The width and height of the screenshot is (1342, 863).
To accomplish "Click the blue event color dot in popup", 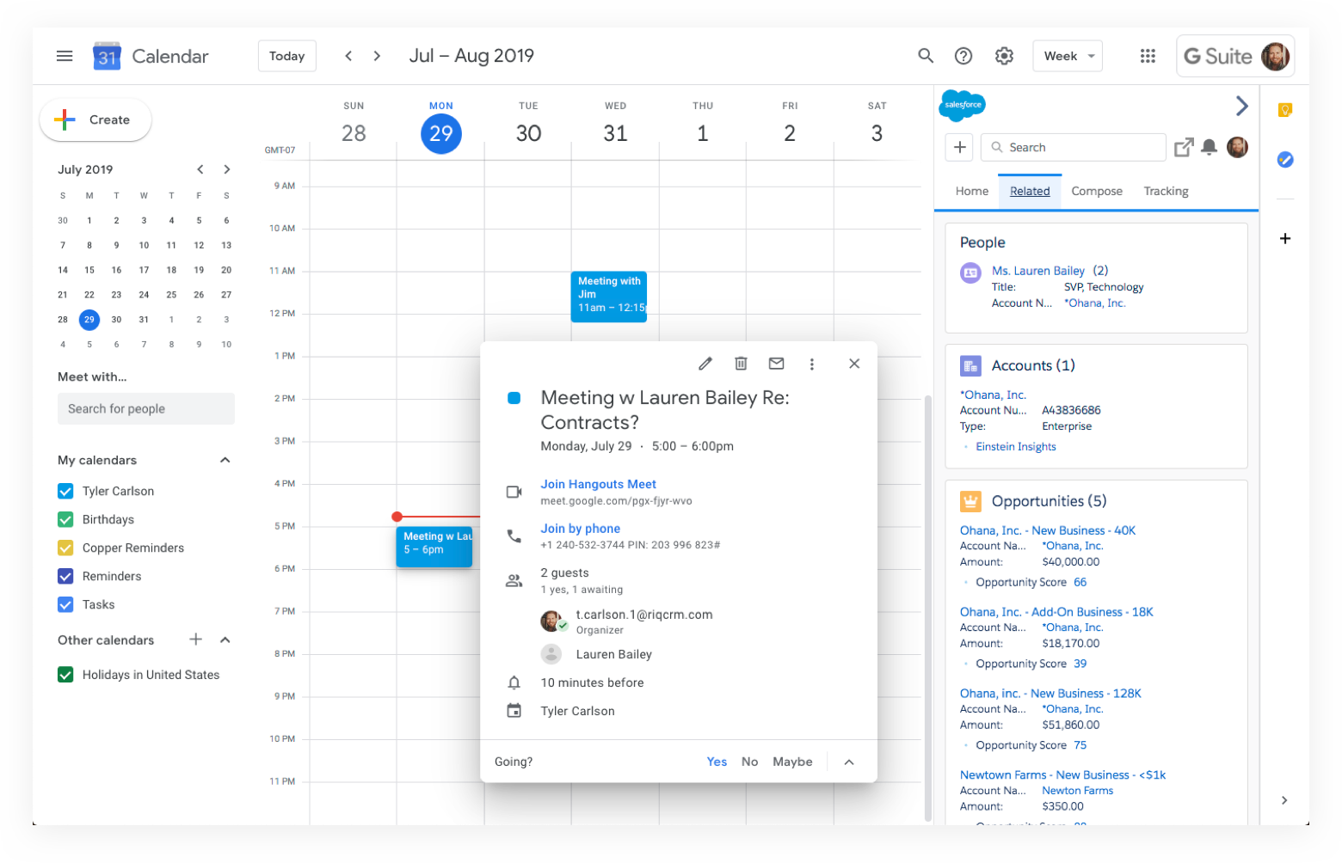I will (x=514, y=398).
